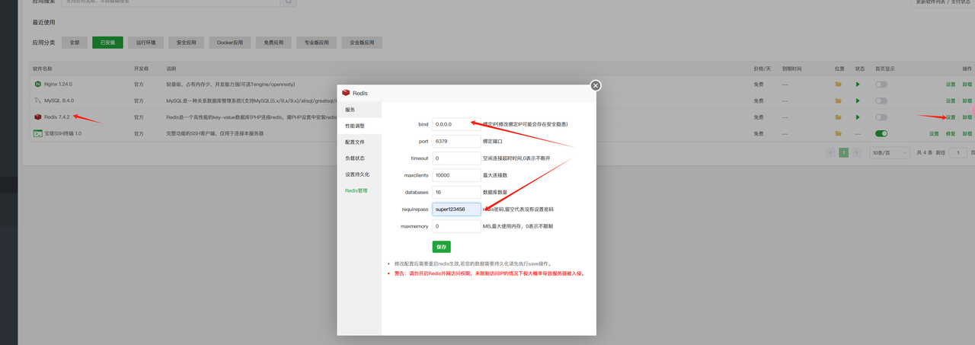Click the go-to page number field
975x345 pixels.
tap(957, 152)
